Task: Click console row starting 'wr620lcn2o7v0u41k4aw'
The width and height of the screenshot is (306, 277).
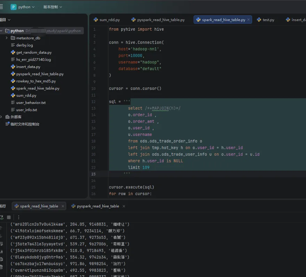Action: [70, 224]
